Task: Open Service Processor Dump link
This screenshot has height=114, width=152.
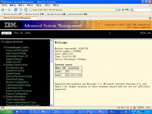Action: (19, 76)
